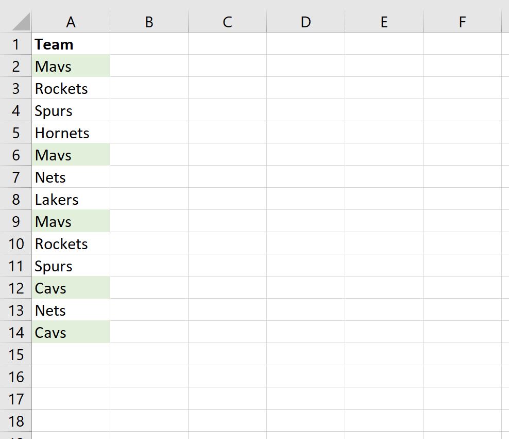Select the highlighted Mavs cell in row 9
Image resolution: width=509 pixels, height=439 pixels.
(x=71, y=221)
